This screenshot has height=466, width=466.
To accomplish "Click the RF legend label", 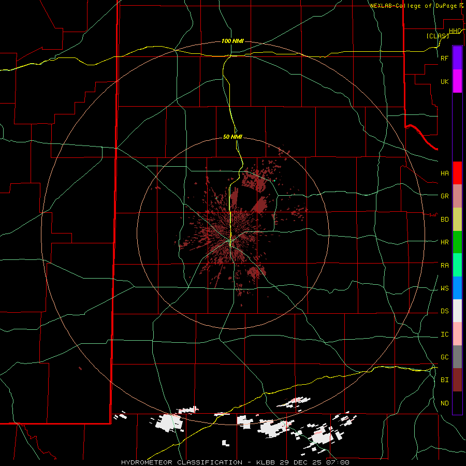I will pos(444,58).
